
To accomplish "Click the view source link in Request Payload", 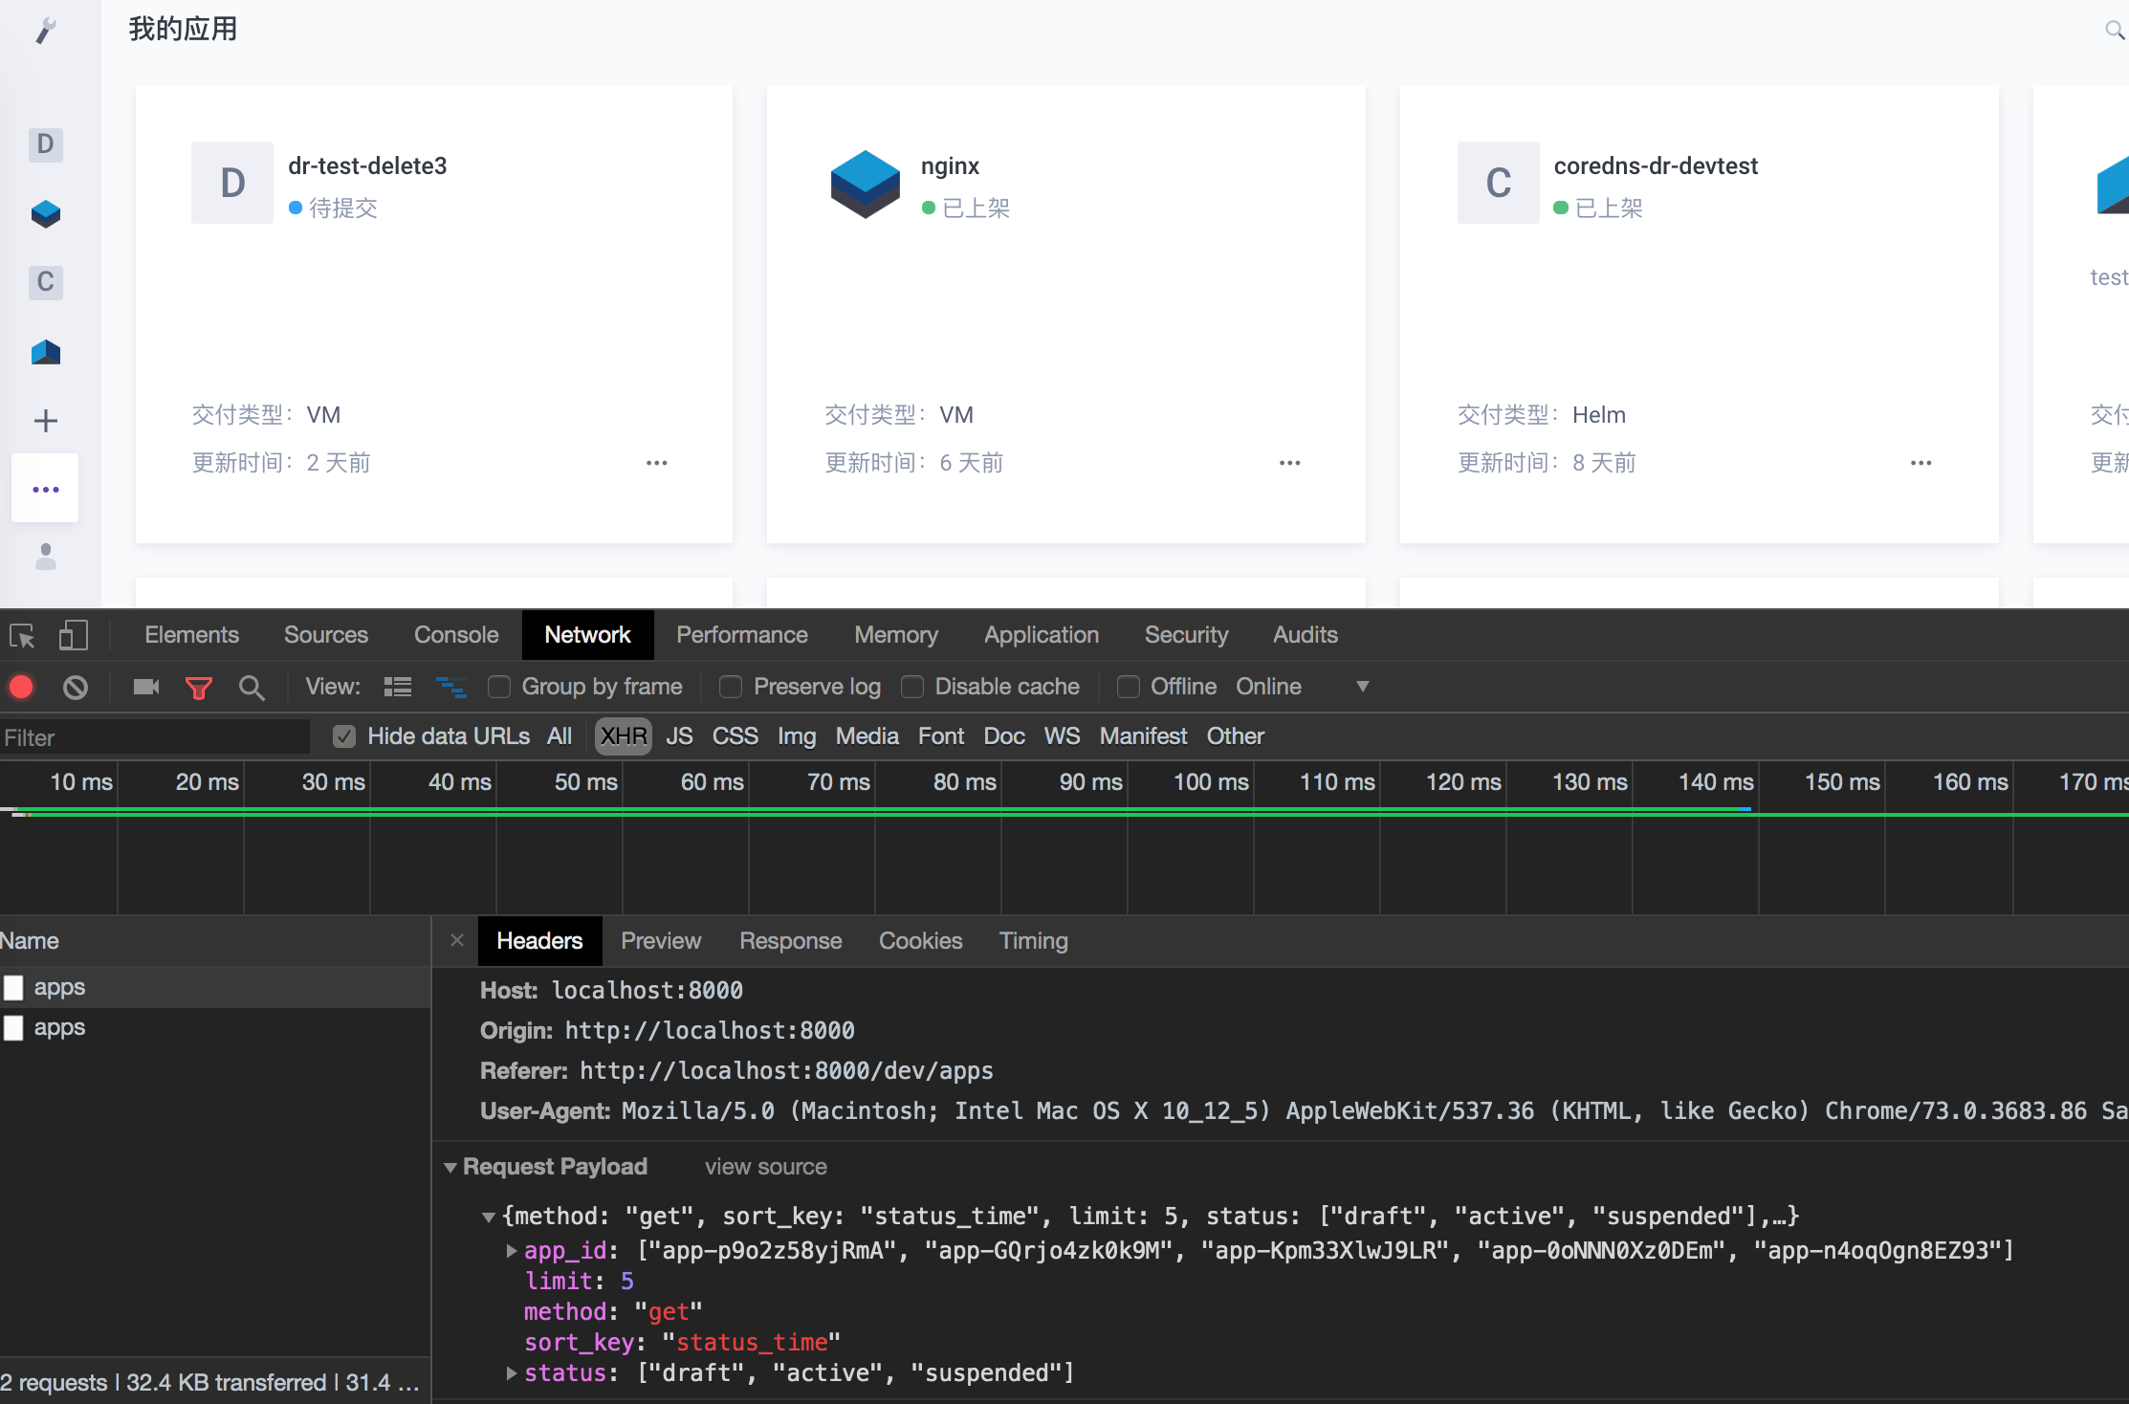I will 765,1166.
